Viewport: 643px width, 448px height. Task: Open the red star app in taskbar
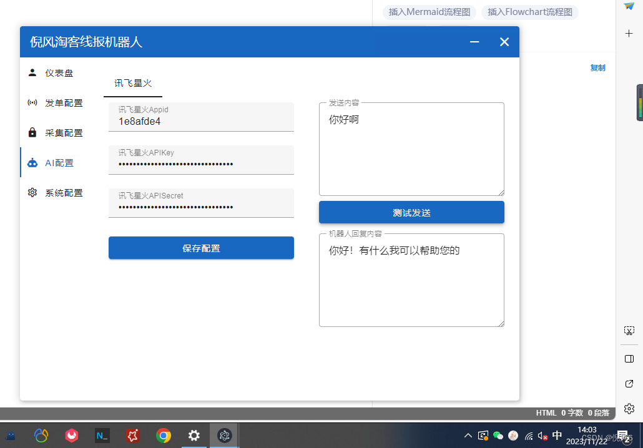pyautogui.click(x=133, y=436)
